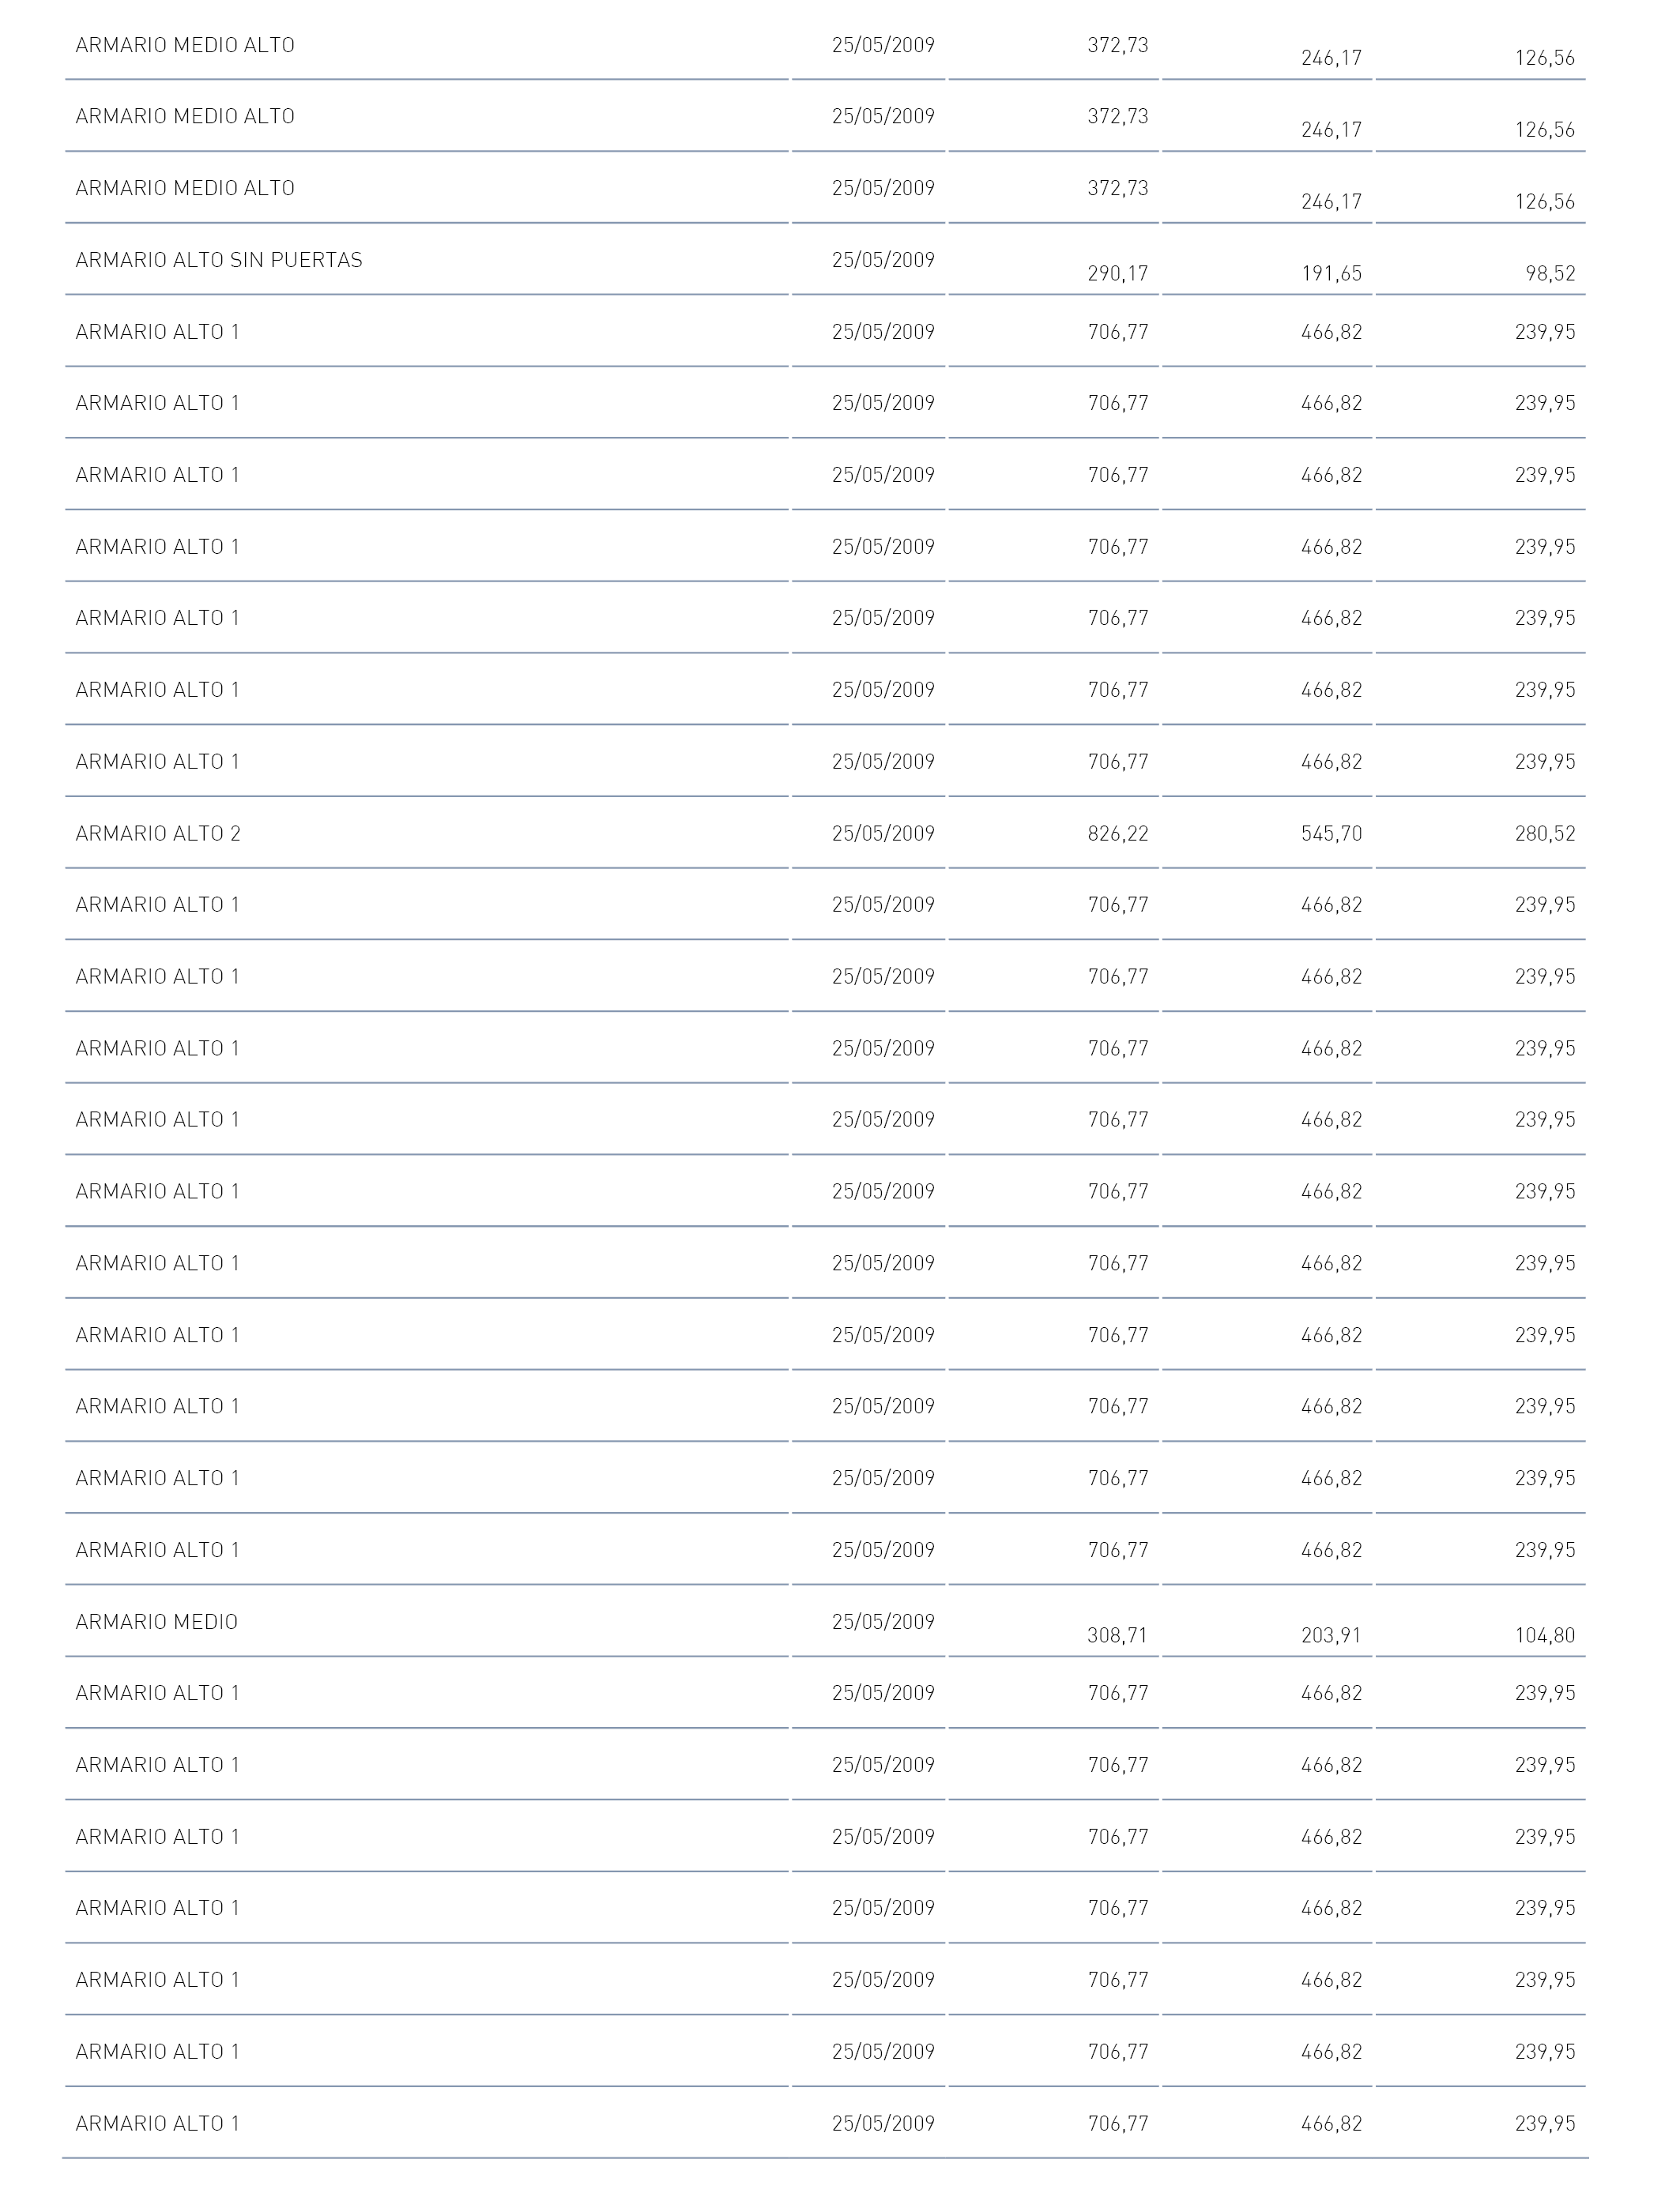Select the ARMARIO MEDIO label beside 308,71
Image resolution: width=1680 pixels, height=2193 pixels.
point(157,1623)
